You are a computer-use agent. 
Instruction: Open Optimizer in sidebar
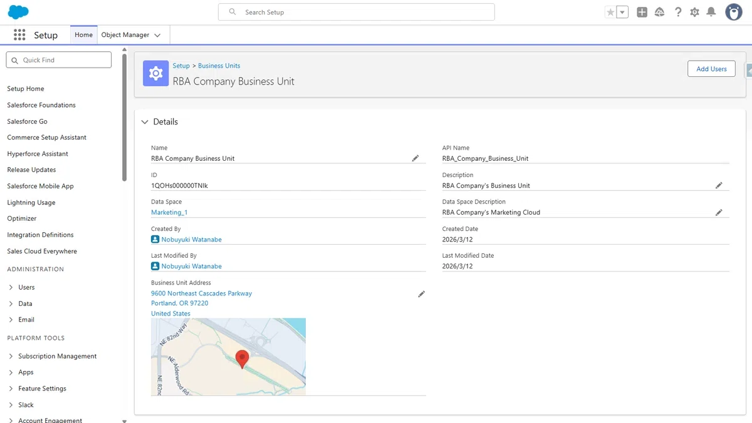pos(22,219)
